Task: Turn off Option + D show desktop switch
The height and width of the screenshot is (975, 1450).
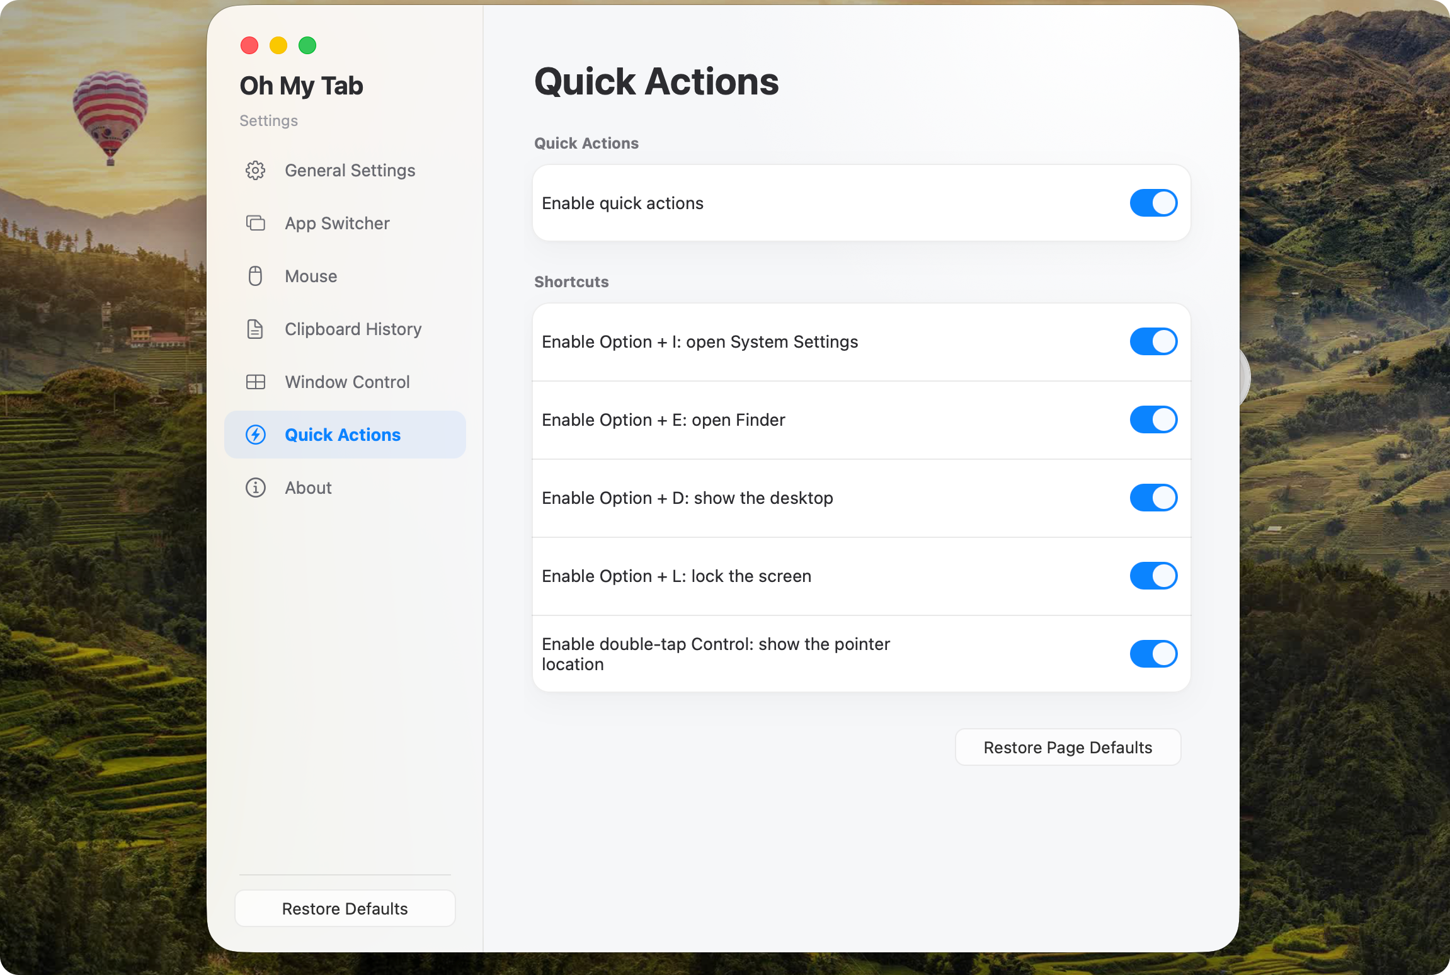Action: click(x=1153, y=498)
